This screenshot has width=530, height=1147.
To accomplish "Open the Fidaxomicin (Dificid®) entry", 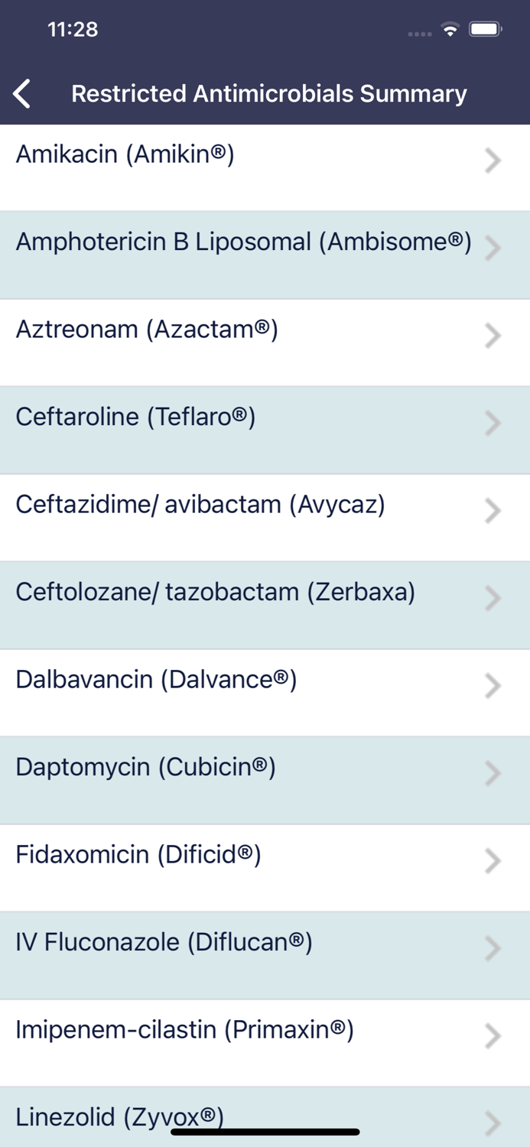I will click(138, 854).
